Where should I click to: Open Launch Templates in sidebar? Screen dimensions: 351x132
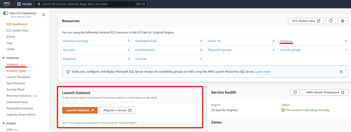point(19,77)
